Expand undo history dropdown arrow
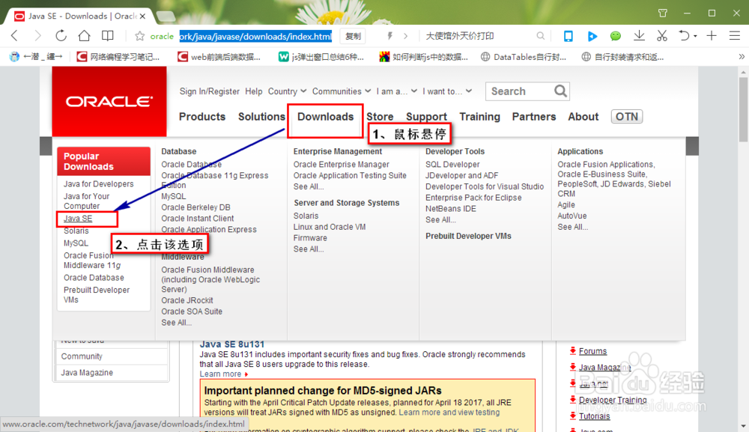The image size is (749, 432). pos(696,36)
